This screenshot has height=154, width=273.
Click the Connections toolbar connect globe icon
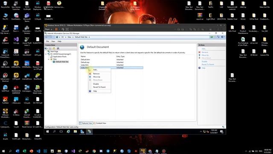46,48
